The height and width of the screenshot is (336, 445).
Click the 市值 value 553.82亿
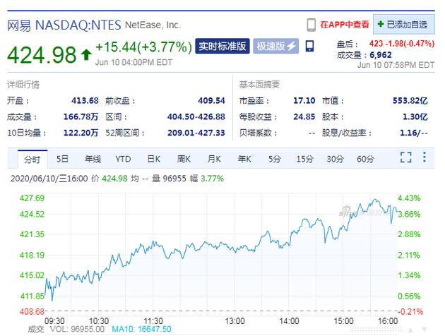click(x=410, y=100)
